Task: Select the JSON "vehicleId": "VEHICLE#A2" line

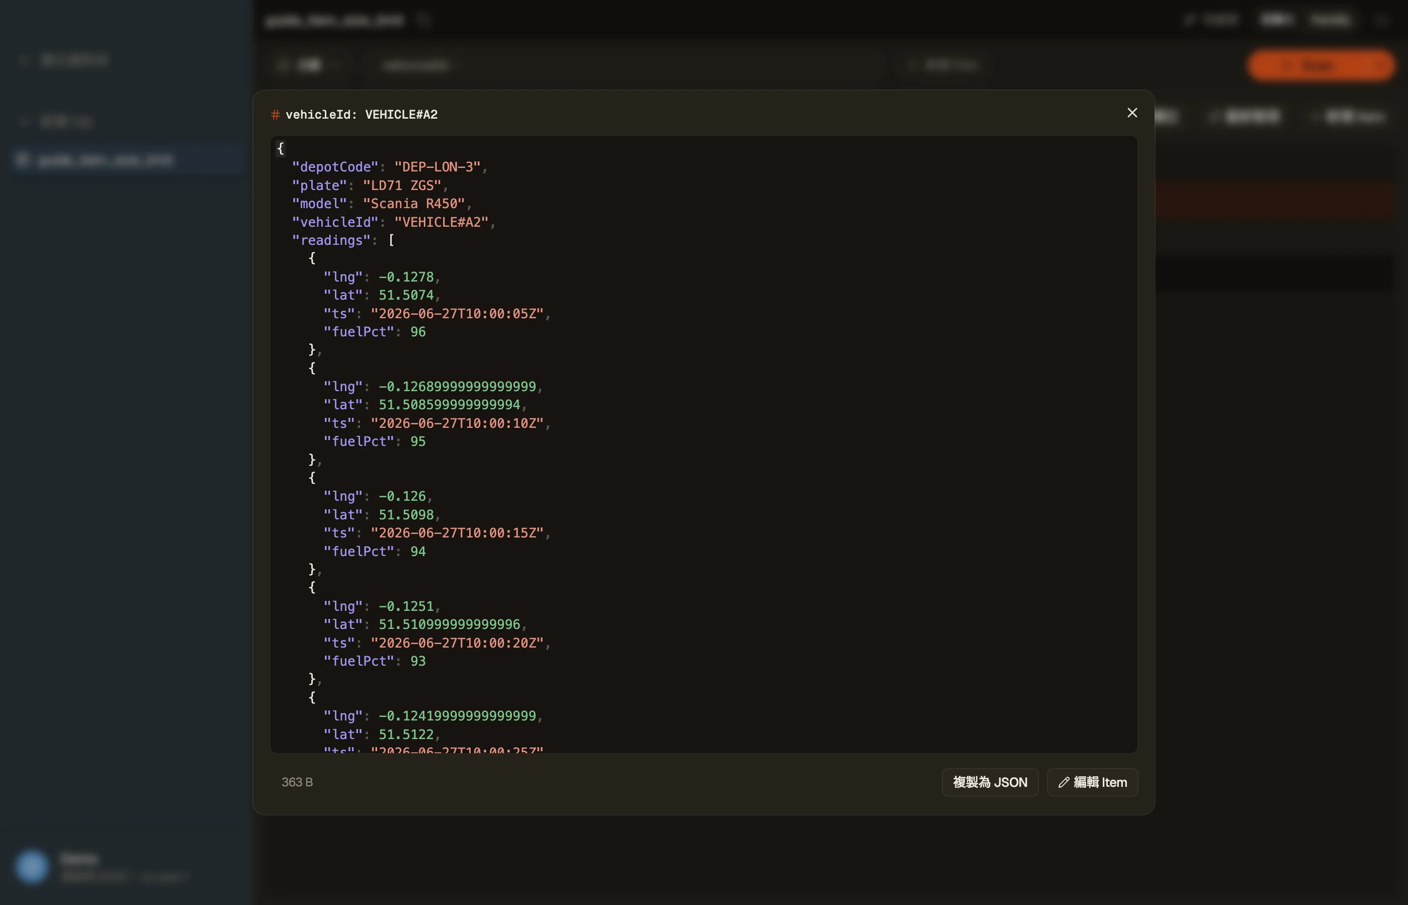Action: [394, 222]
